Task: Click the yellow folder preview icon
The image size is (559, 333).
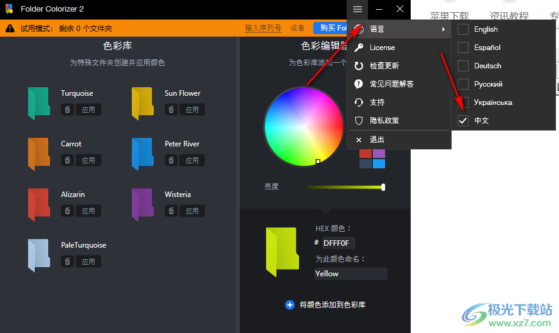Action: pyautogui.click(x=283, y=251)
